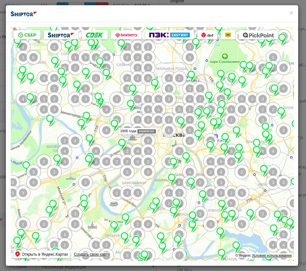Filter pickup points by Shiptor carrier
The height and width of the screenshot is (271, 306).
61,35
